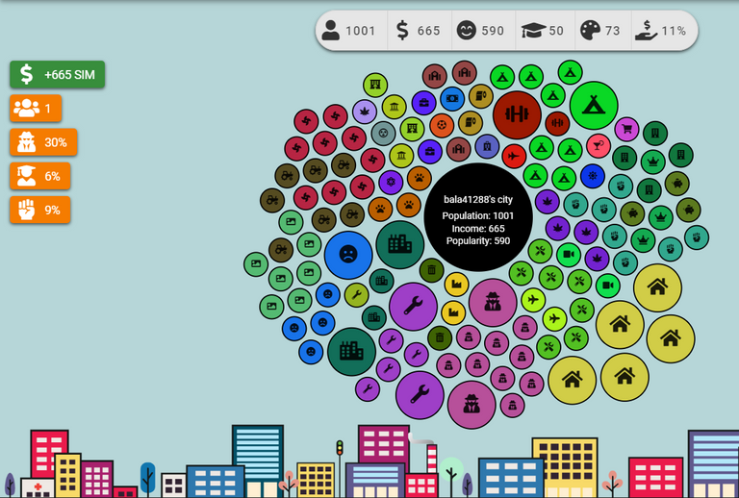Click the orange group count 1 button
Image resolution: width=739 pixels, height=498 pixels.
click(x=36, y=109)
